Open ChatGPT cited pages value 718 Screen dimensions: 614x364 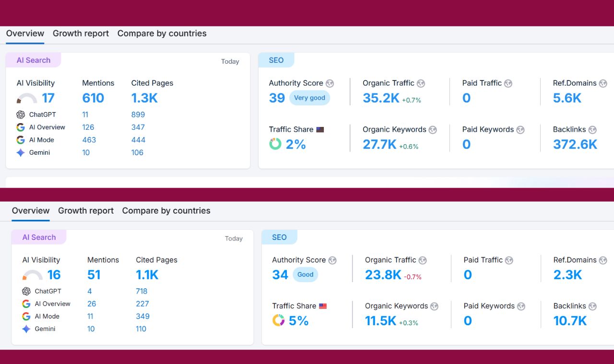tap(142, 291)
